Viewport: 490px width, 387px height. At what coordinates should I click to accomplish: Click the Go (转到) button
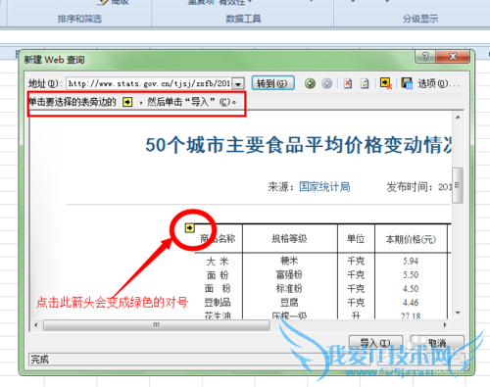point(272,83)
